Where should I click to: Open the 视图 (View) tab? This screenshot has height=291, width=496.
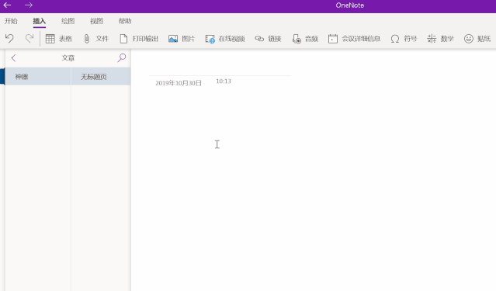96,21
